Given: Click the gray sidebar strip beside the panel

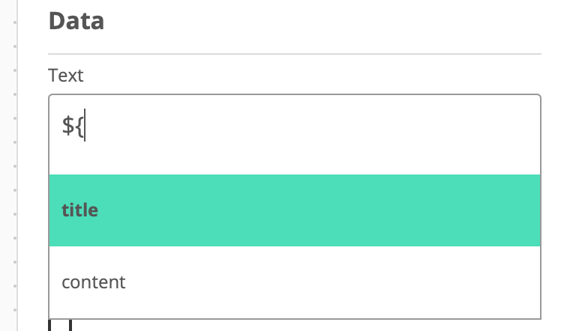Looking at the screenshot, I should [7, 165].
